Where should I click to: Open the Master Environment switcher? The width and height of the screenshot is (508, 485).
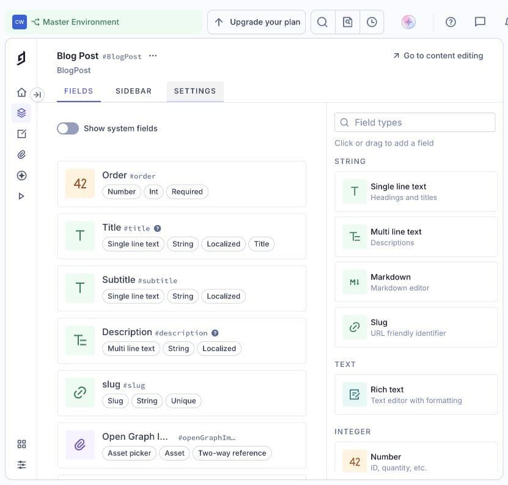coord(104,22)
